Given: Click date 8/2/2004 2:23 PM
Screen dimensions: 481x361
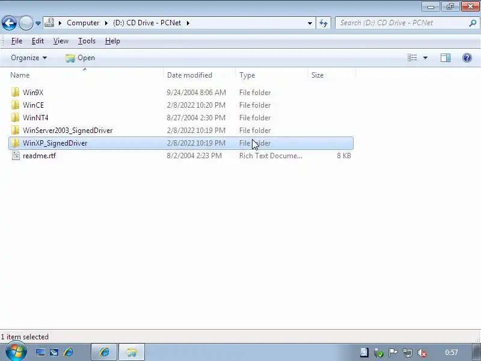Looking at the screenshot, I should pos(194,156).
